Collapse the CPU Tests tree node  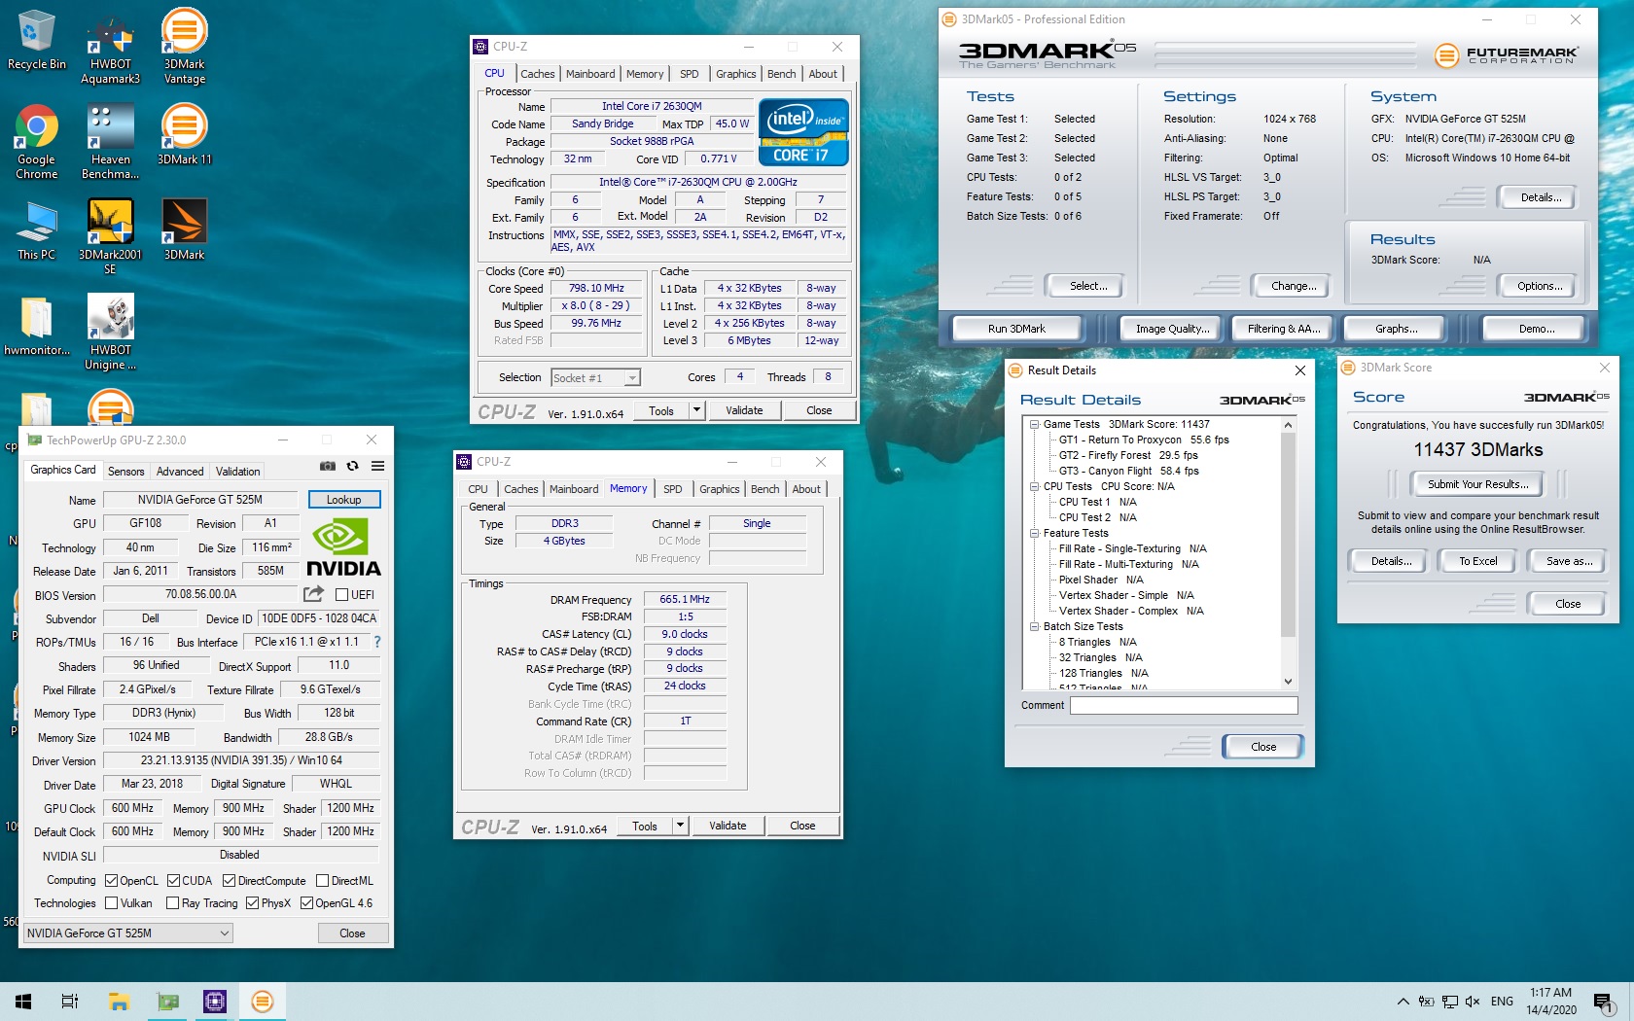point(1035,486)
